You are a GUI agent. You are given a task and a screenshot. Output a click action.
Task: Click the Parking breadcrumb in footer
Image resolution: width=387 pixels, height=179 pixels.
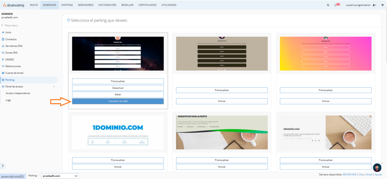(32, 176)
